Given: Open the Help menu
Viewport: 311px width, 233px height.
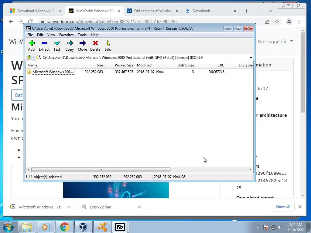Looking at the screenshot, I should tap(95, 35).
